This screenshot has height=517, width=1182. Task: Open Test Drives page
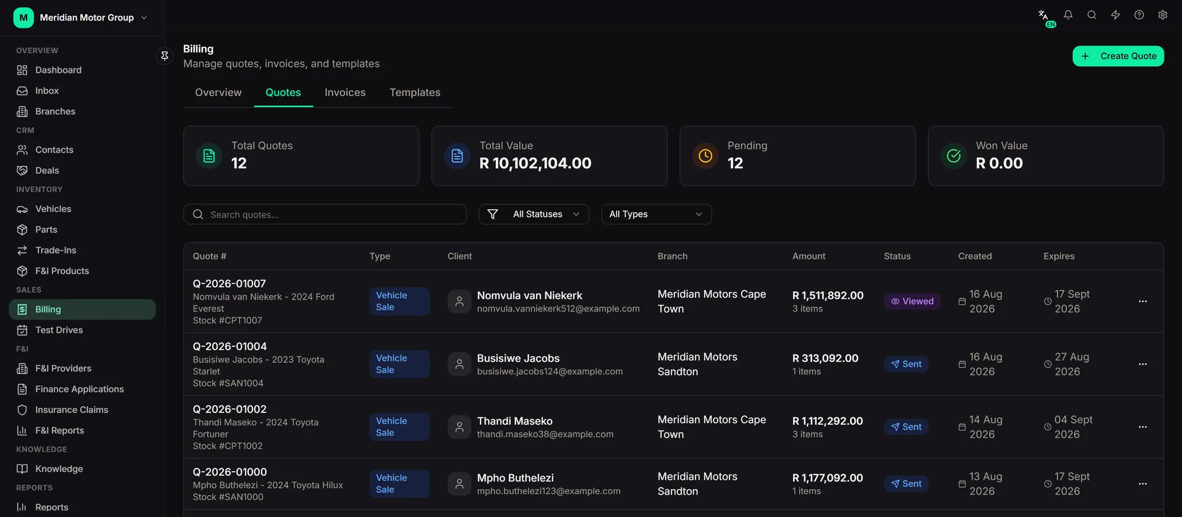point(82,330)
